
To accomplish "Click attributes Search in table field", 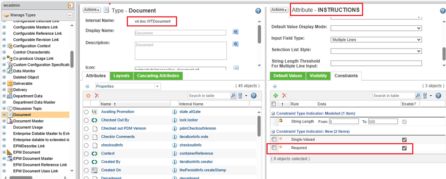I will coord(209,96).
